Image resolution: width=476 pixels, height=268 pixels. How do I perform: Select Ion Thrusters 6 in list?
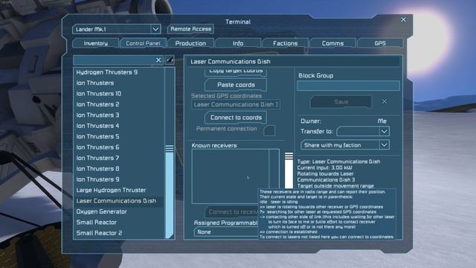click(118, 147)
